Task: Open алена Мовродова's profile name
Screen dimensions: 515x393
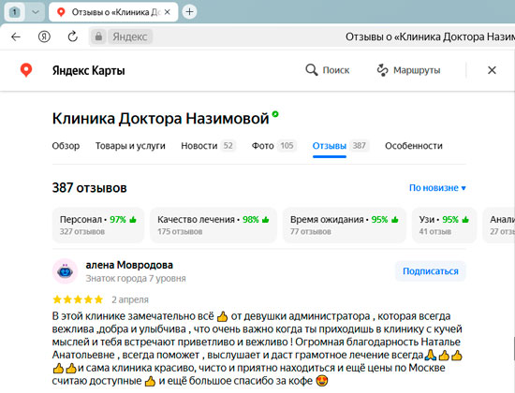Action: tap(129, 265)
